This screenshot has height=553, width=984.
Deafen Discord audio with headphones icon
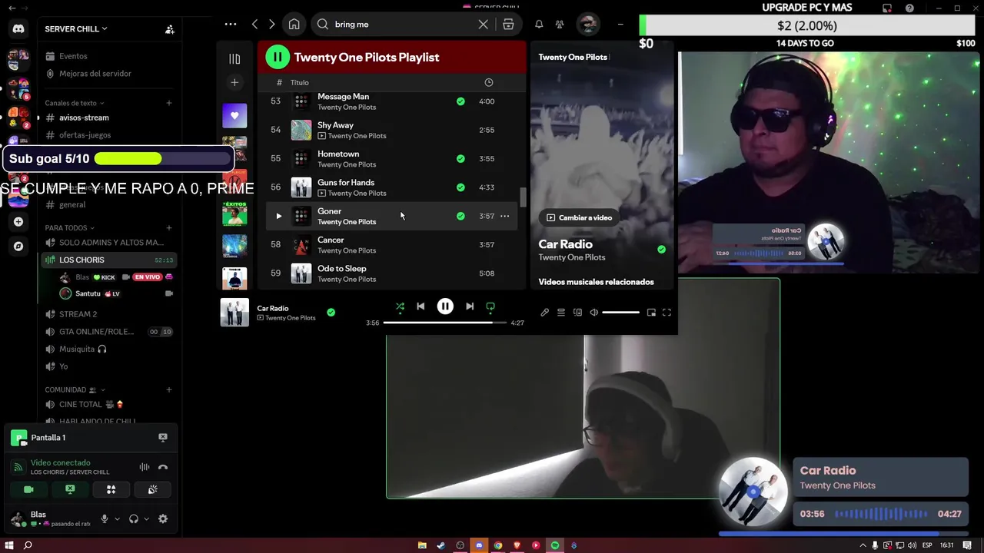(134, 519)
